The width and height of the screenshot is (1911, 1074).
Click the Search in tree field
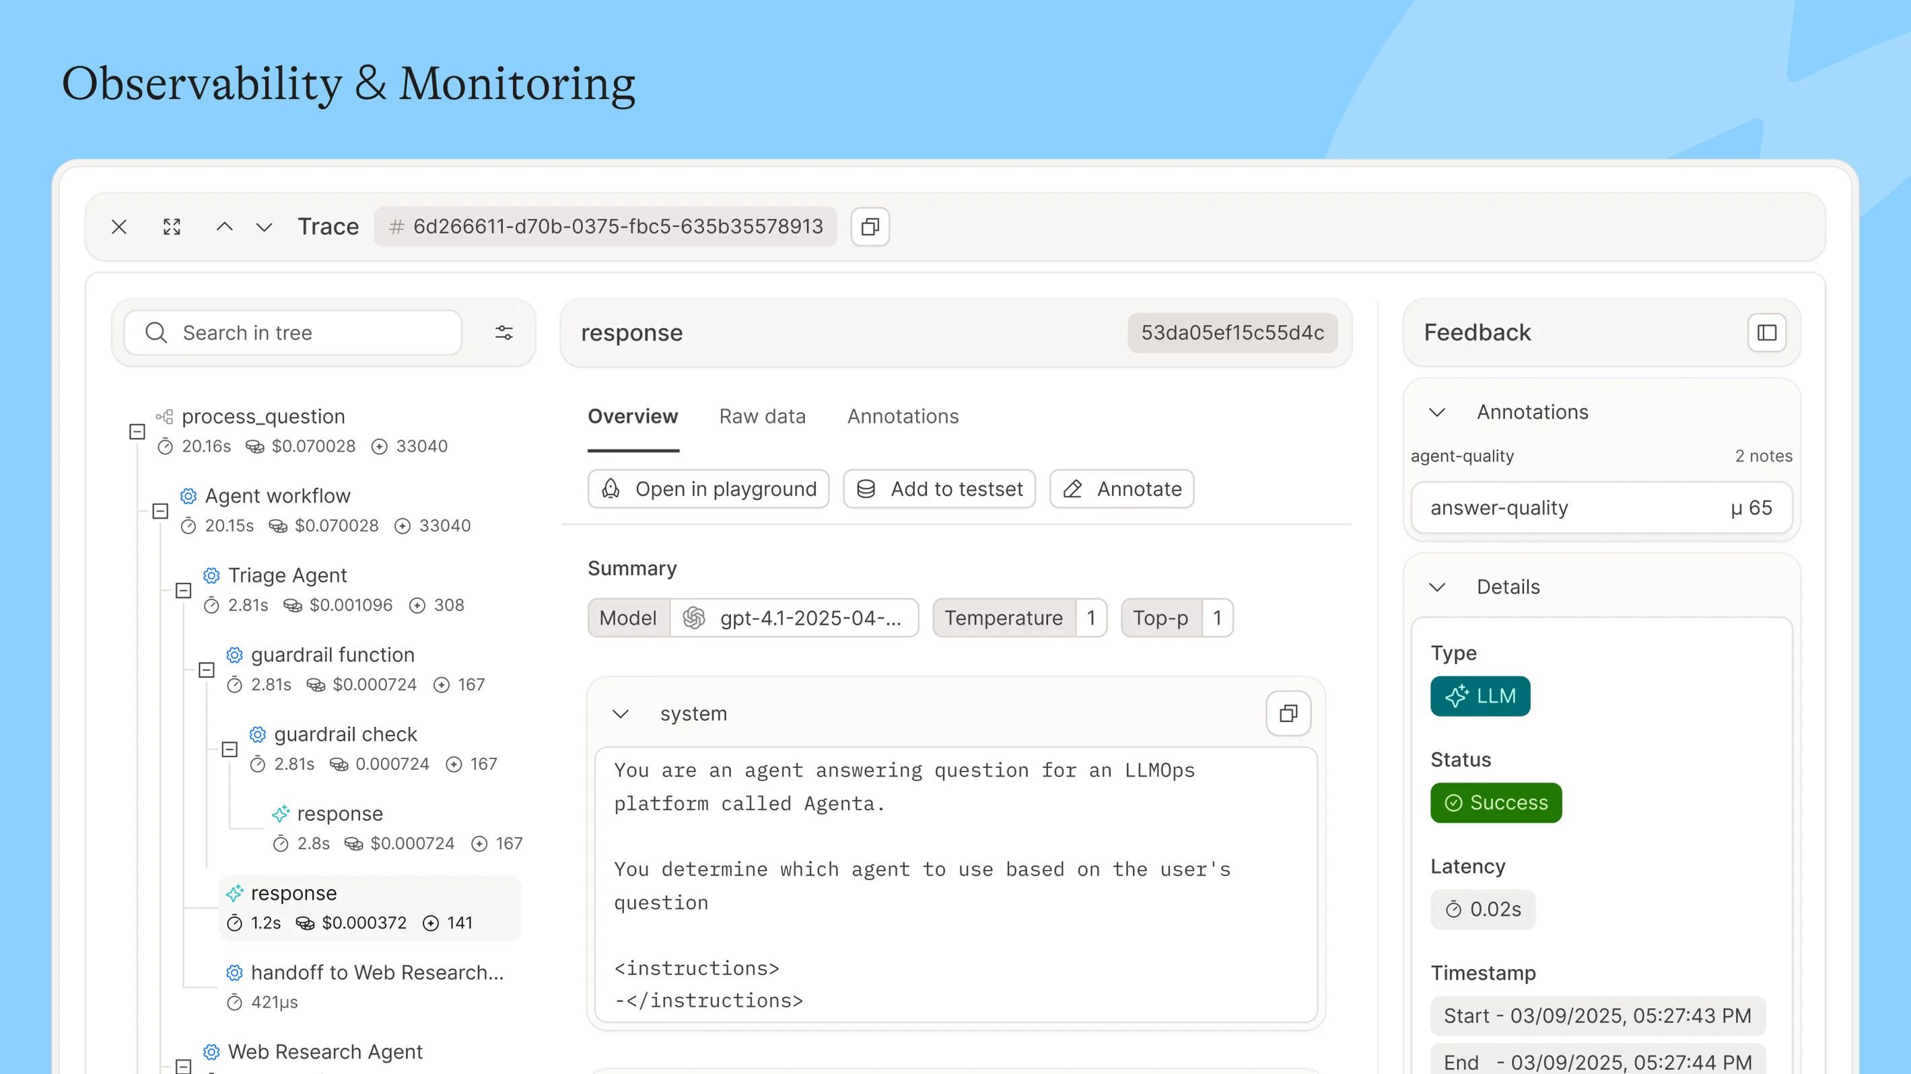tap(293, 332)
